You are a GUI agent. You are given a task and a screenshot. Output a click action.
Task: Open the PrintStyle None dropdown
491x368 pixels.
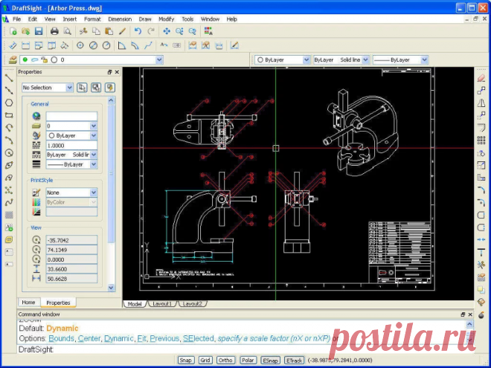click(93, 193)
